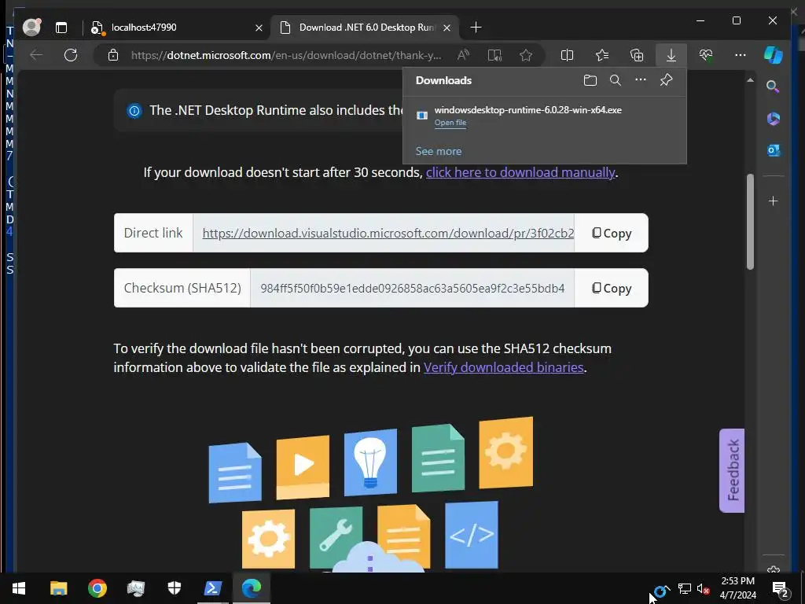This screenshot has width=805, height=604.
Task: Open the Favorites list
Action: 601,55
